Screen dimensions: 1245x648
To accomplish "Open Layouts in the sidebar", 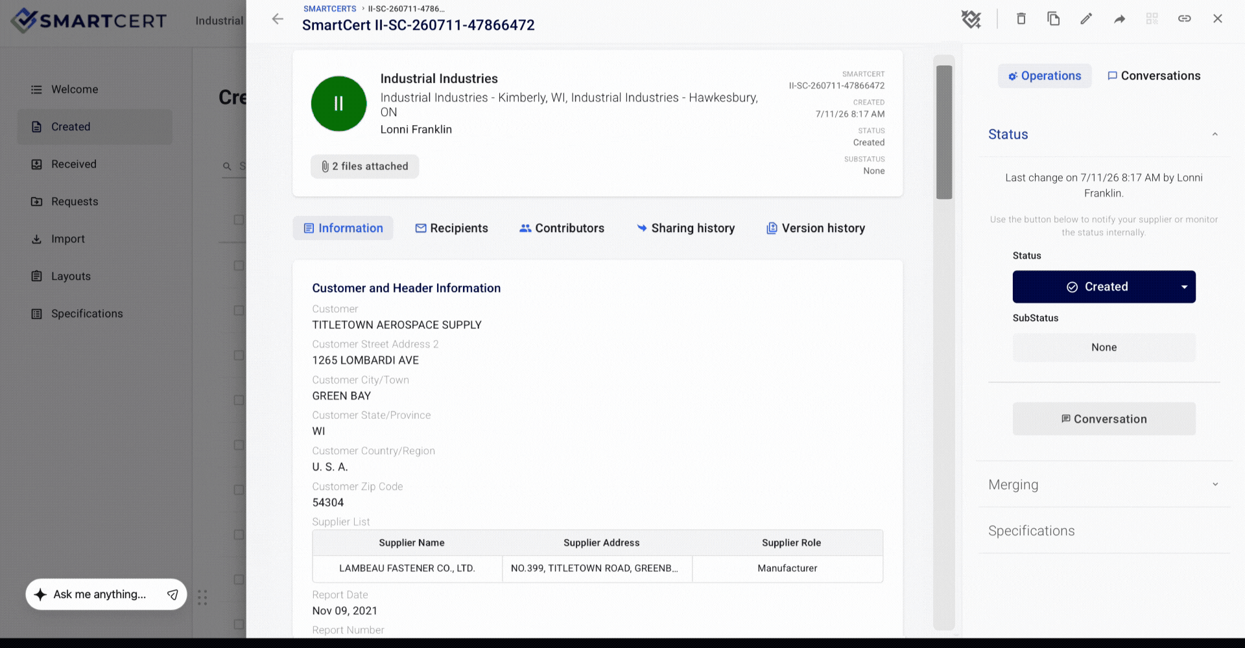I will [95, 276].
